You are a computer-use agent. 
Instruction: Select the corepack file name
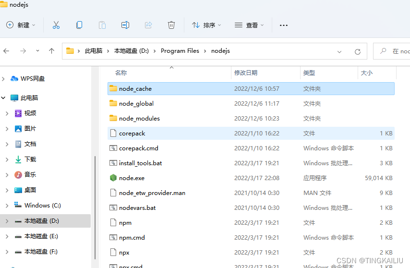[x=132, y=134]
